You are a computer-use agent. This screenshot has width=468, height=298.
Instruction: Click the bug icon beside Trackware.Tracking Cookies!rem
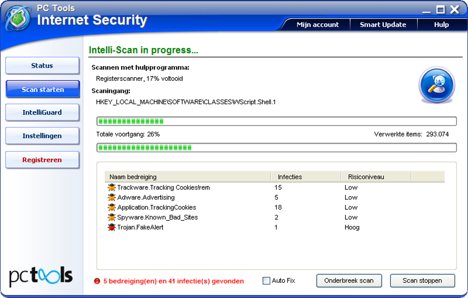coord(111,187)
